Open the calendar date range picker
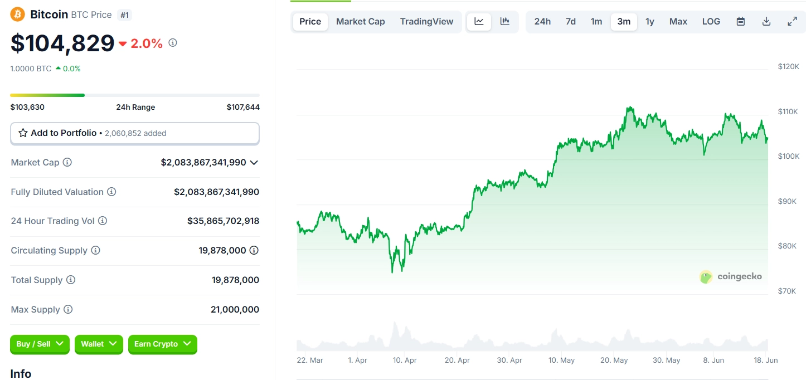The image size is (806, 380). click(741, 21)
